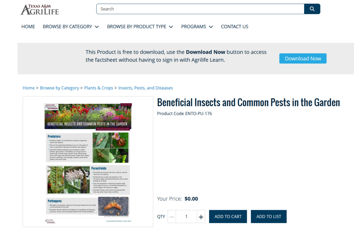The width and height of the screenshot is (354, 233).
Task: Select the price text $0.00
Action: (x=191, y=199)
